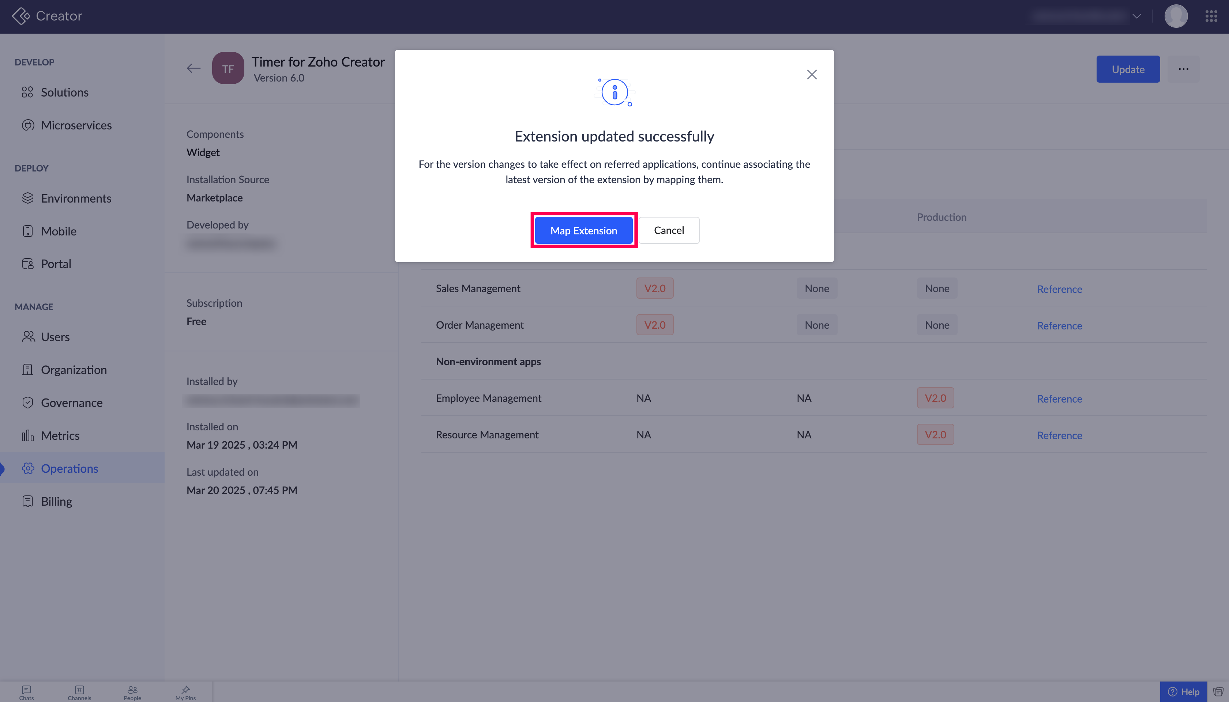
Task: Click the user profile avatar
Action: pyautogui.click(x=1176, y=16)
